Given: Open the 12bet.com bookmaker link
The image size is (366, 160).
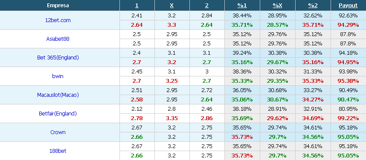Looking at the screenshot, I should coord(58,20).
